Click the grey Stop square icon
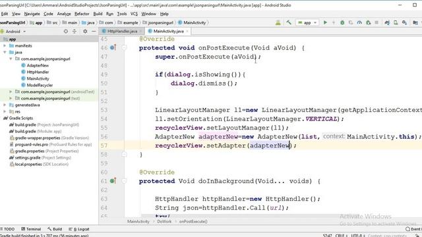The height and width of the screenshot is (237, 422). (x=377, y=22)
